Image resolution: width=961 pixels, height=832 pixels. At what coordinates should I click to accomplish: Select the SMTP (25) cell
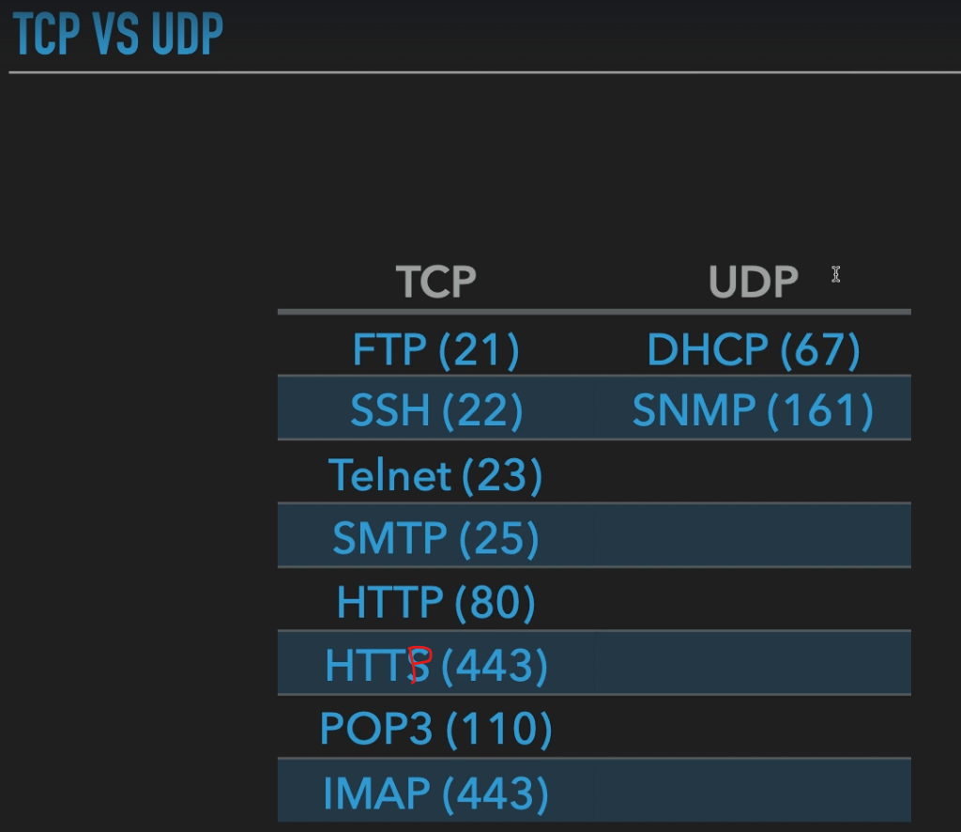tap(435, 538)
